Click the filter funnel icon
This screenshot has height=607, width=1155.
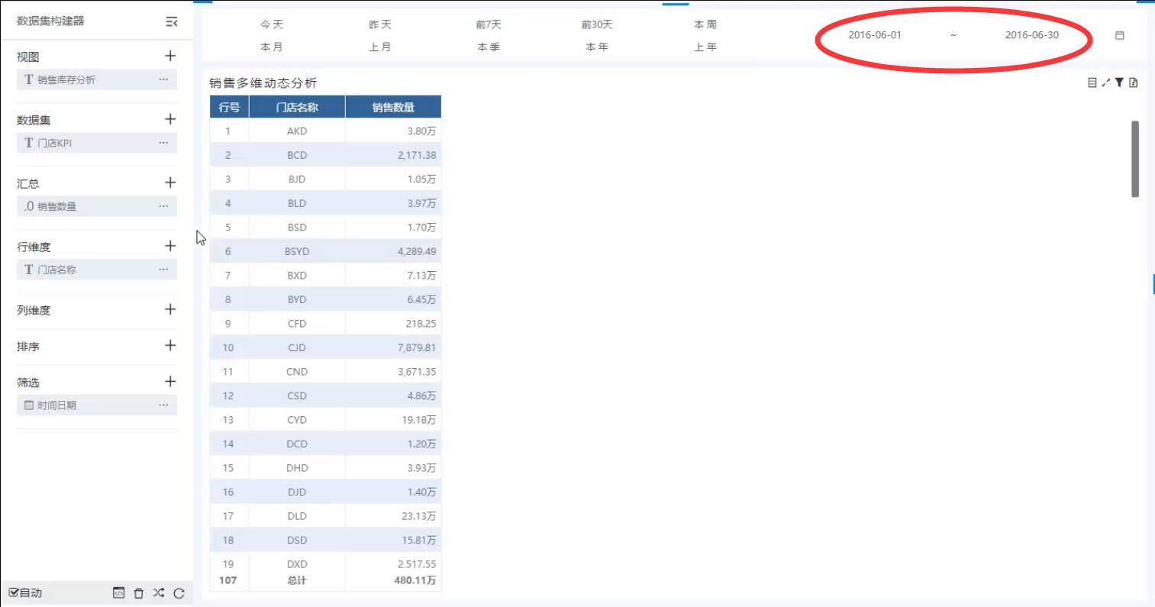(x=1118, y=82)
